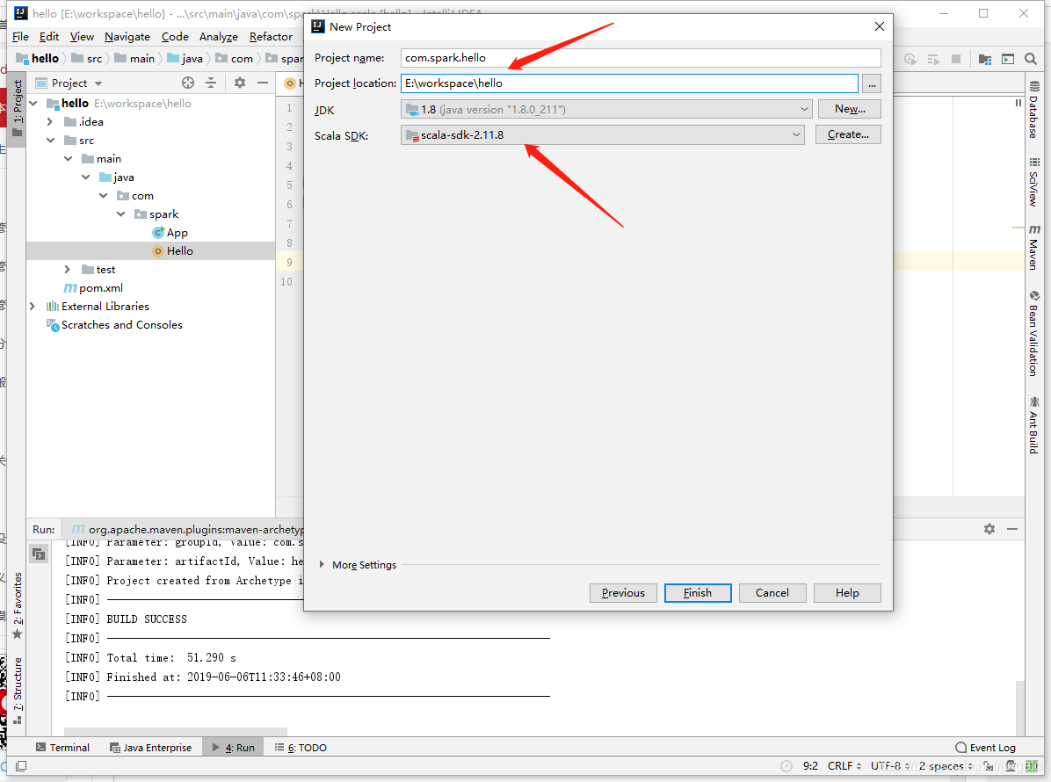
Task: Click the browse '...' button for project location
Action: pyautogui.click(x=872, y=83)
